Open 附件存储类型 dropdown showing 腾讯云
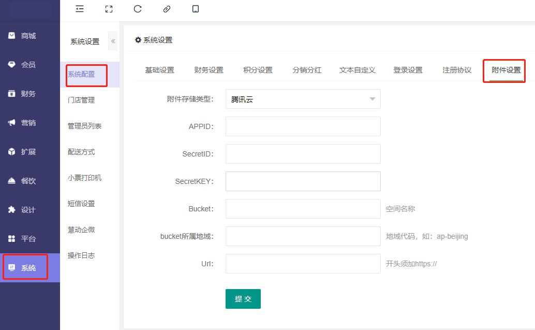Image resolution: width=535 pixels, height=330 pixels. (303, 99)
